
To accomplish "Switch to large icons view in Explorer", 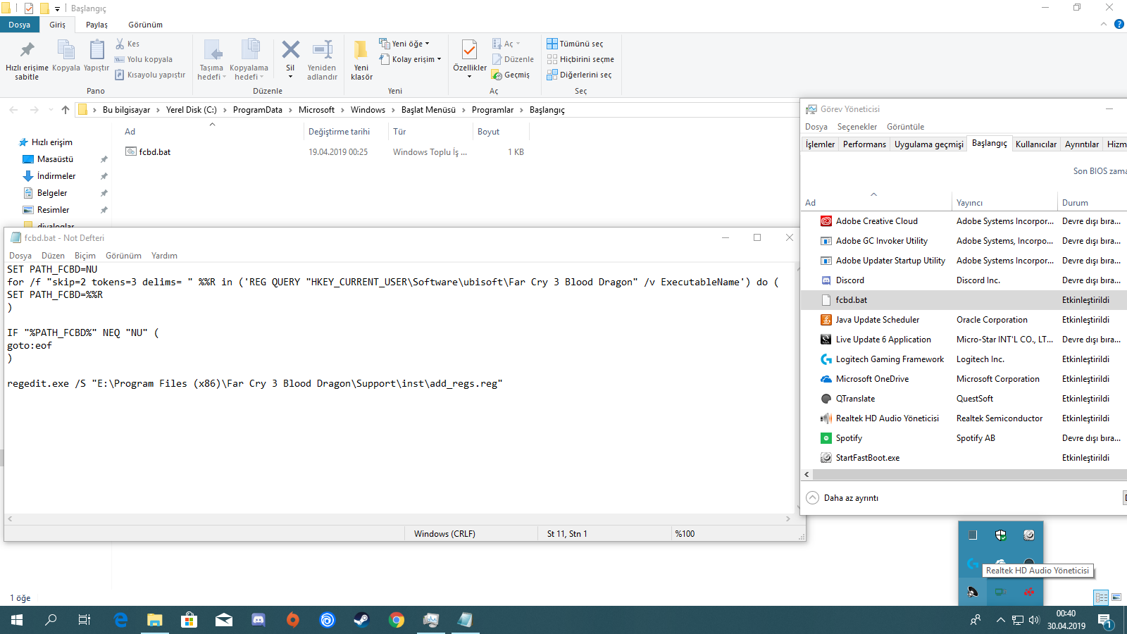I will point(1116,597).
